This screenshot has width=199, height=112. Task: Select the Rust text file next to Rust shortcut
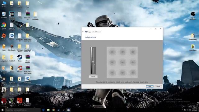pyautogui.click(x=27, y=102)
